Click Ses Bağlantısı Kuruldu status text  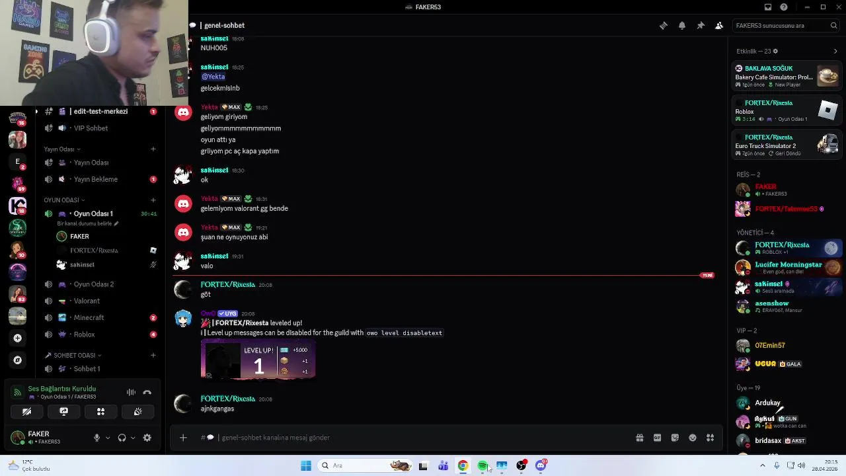coord(62,389)
